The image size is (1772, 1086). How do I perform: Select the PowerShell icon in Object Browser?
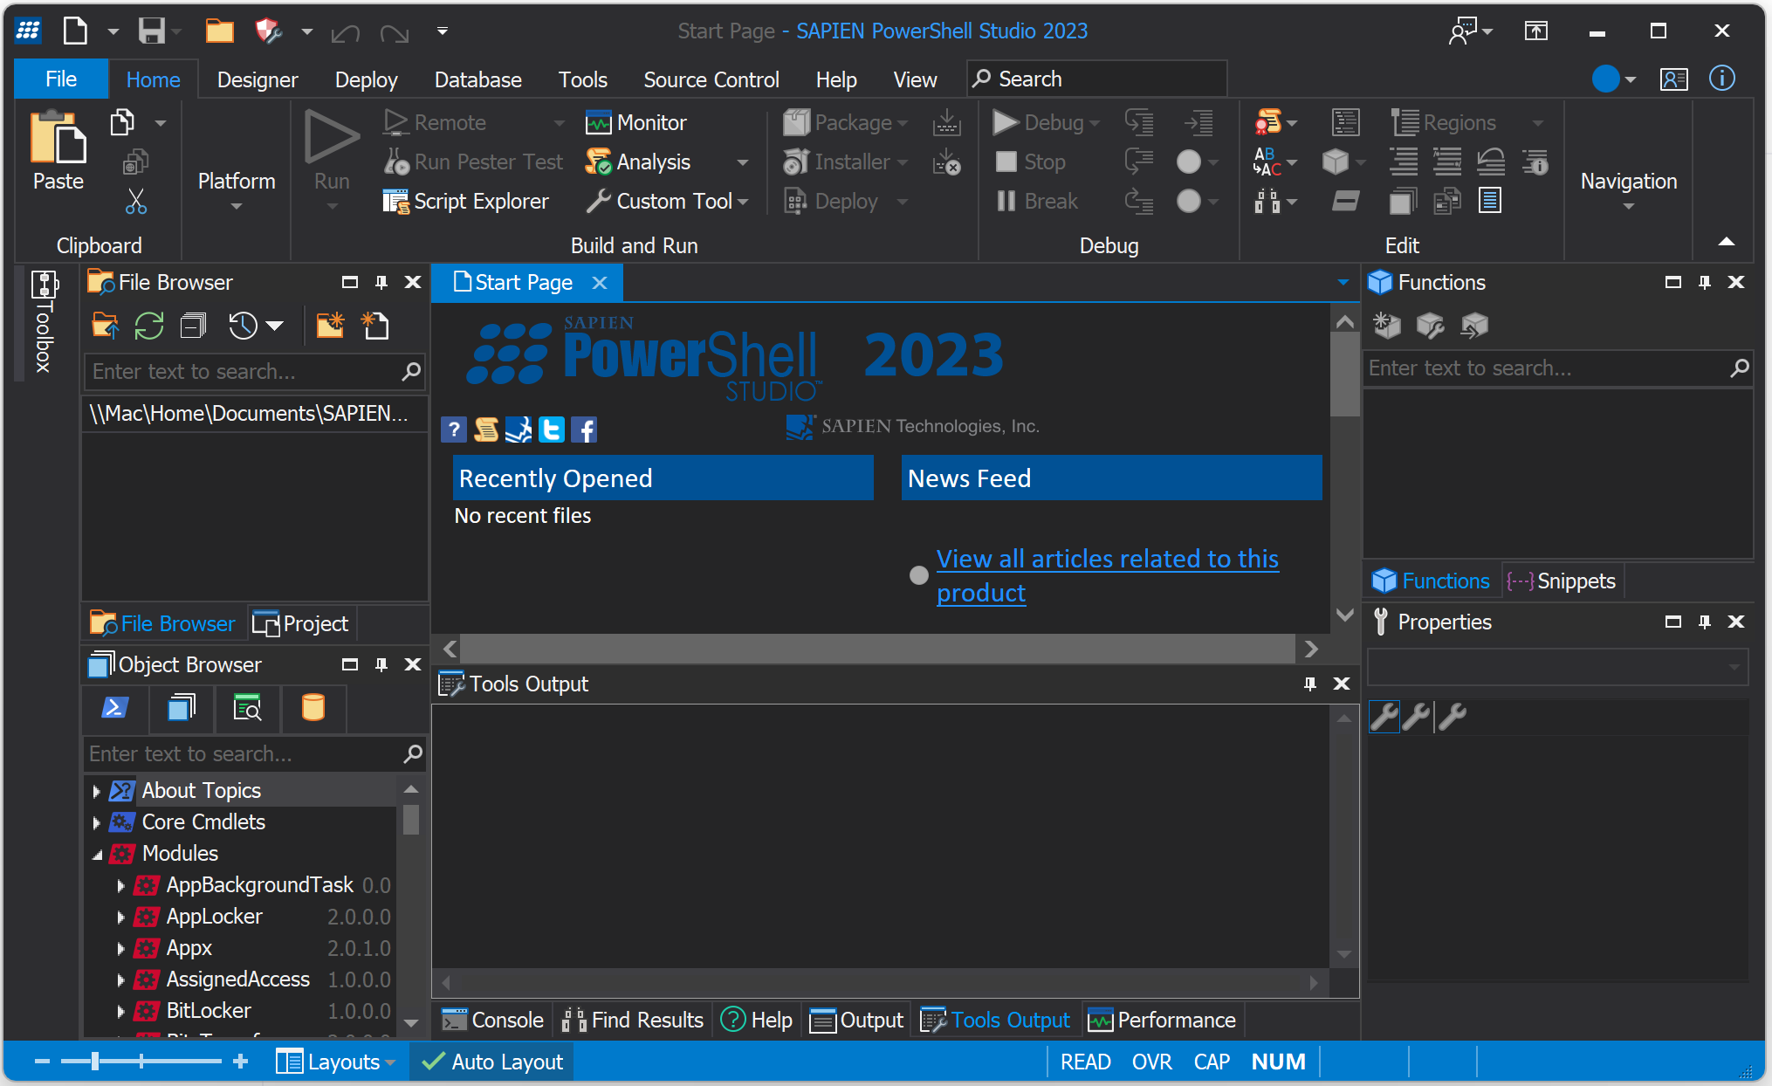114,709
